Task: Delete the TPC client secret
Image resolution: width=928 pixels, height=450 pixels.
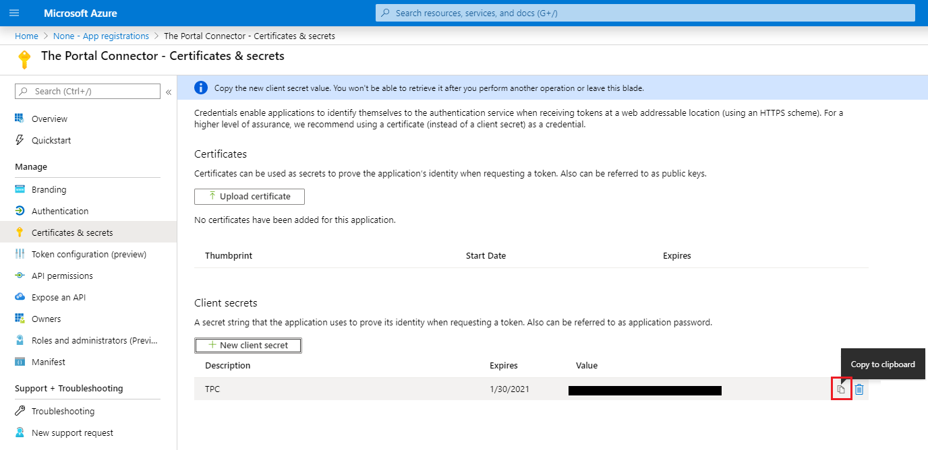Action: (859, 389)
